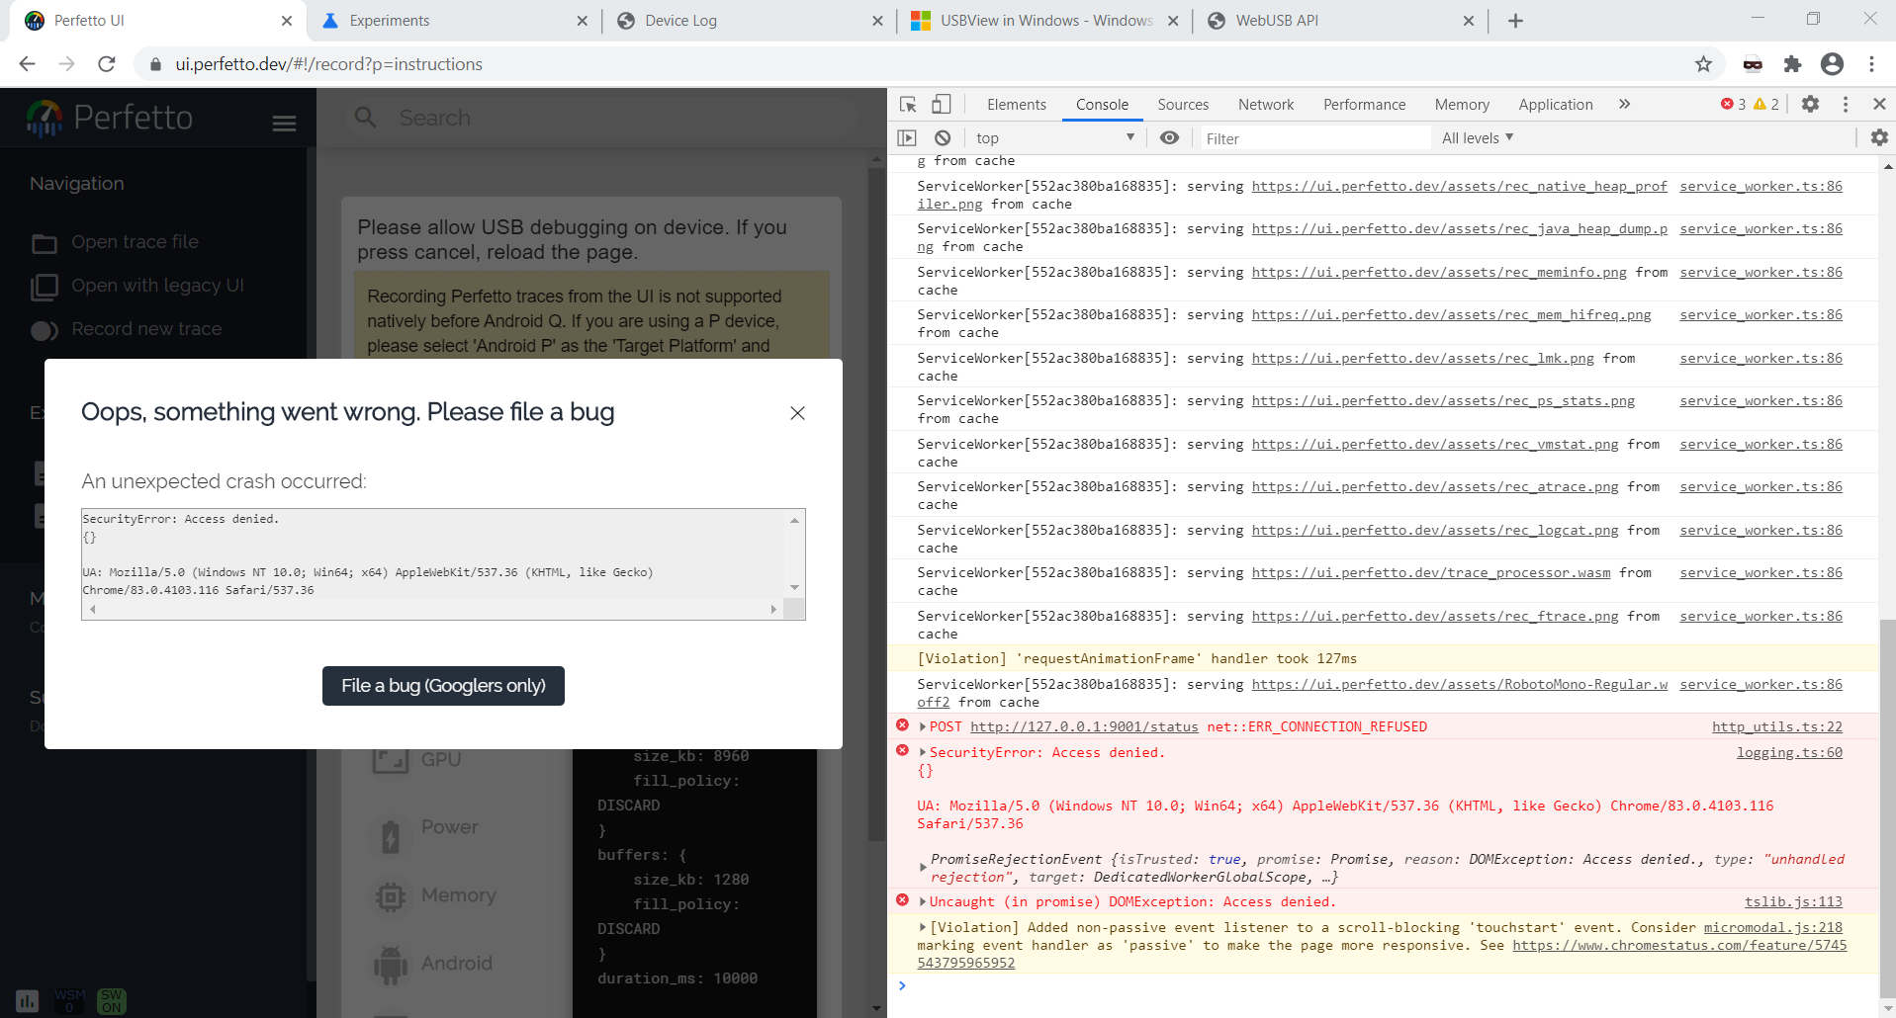Open DevTools settings gear next to the warnings count
Viewport: 1896px width, 1018px height.
tap(1810, 104)
